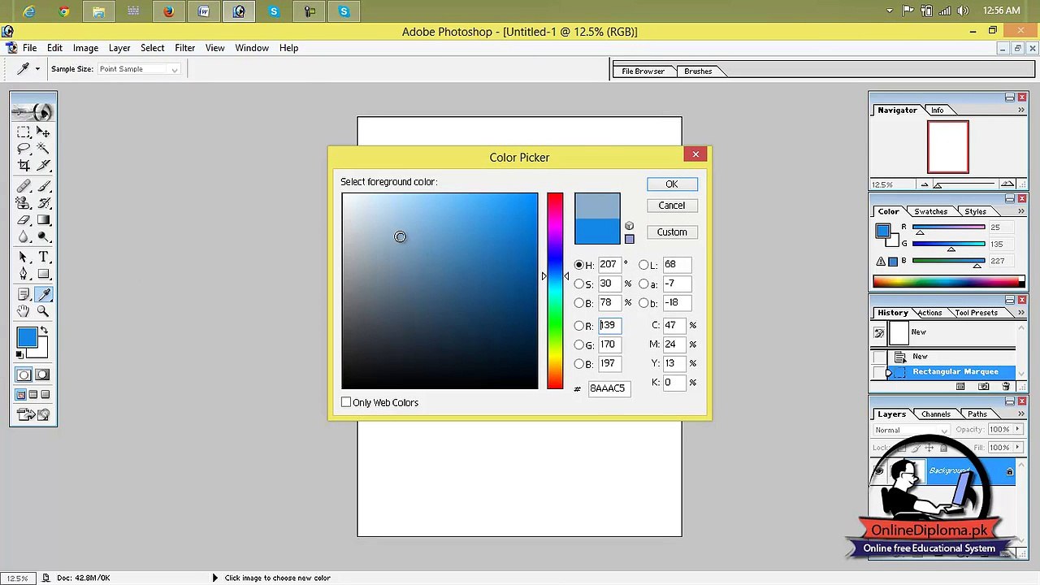
Task: Open the Sample Size dropdown
Action: 139,69
